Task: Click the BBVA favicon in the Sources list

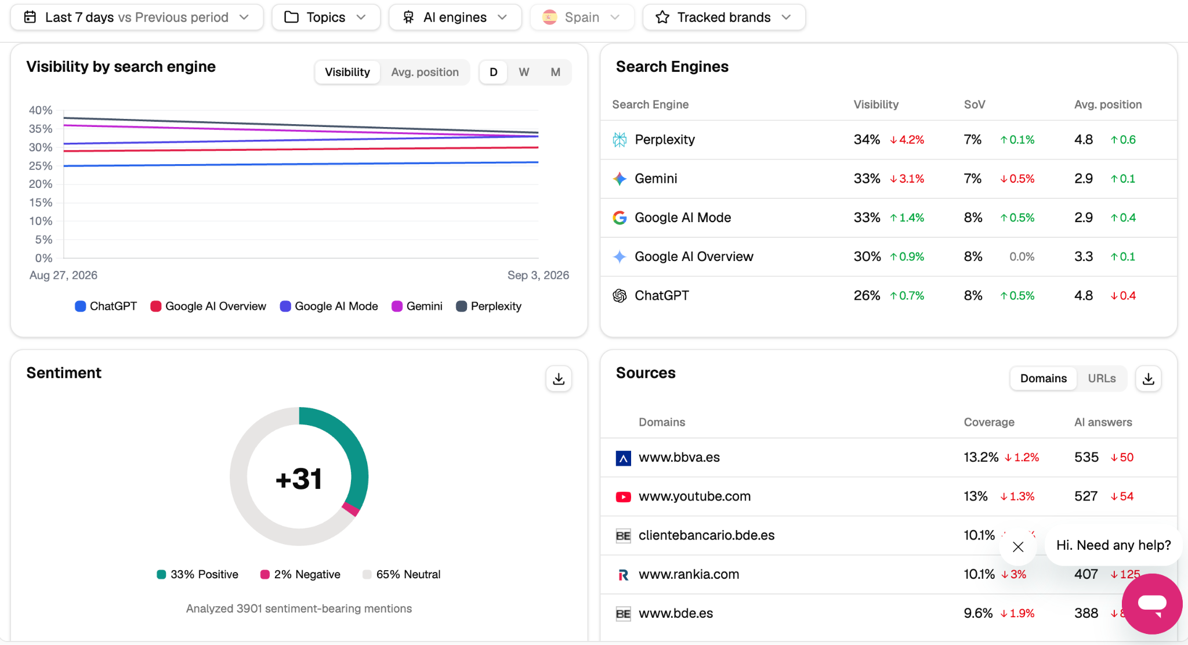Action: pos(623,458)
